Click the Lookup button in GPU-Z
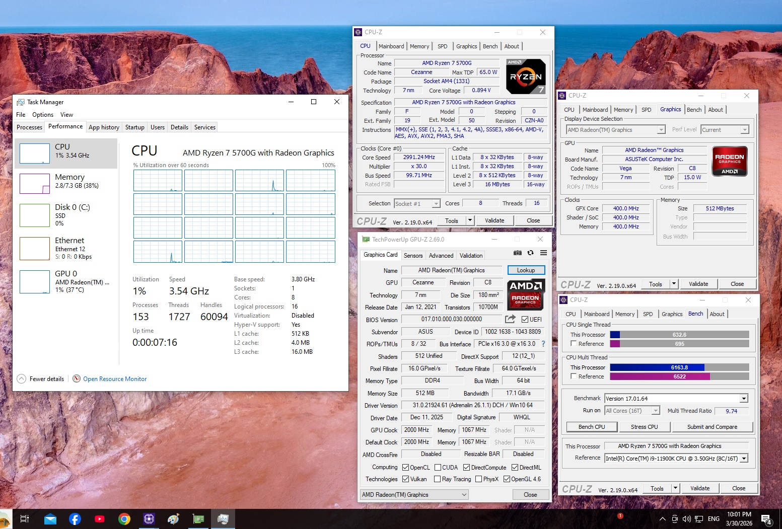Image resolution: width=782 pixels, height=529 pixels. (526, 270)
